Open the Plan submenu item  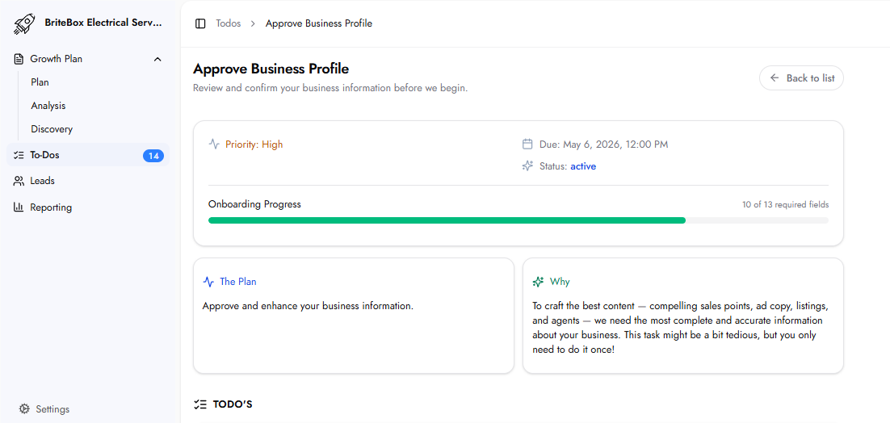[40, 82]
